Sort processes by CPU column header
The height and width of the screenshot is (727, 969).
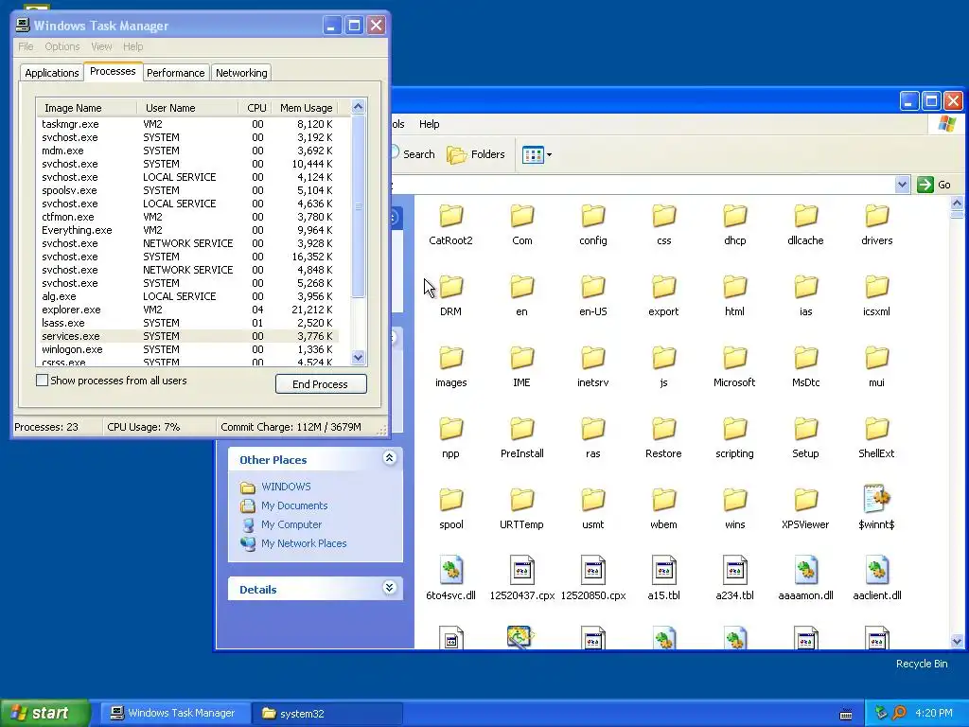[255, 108]
